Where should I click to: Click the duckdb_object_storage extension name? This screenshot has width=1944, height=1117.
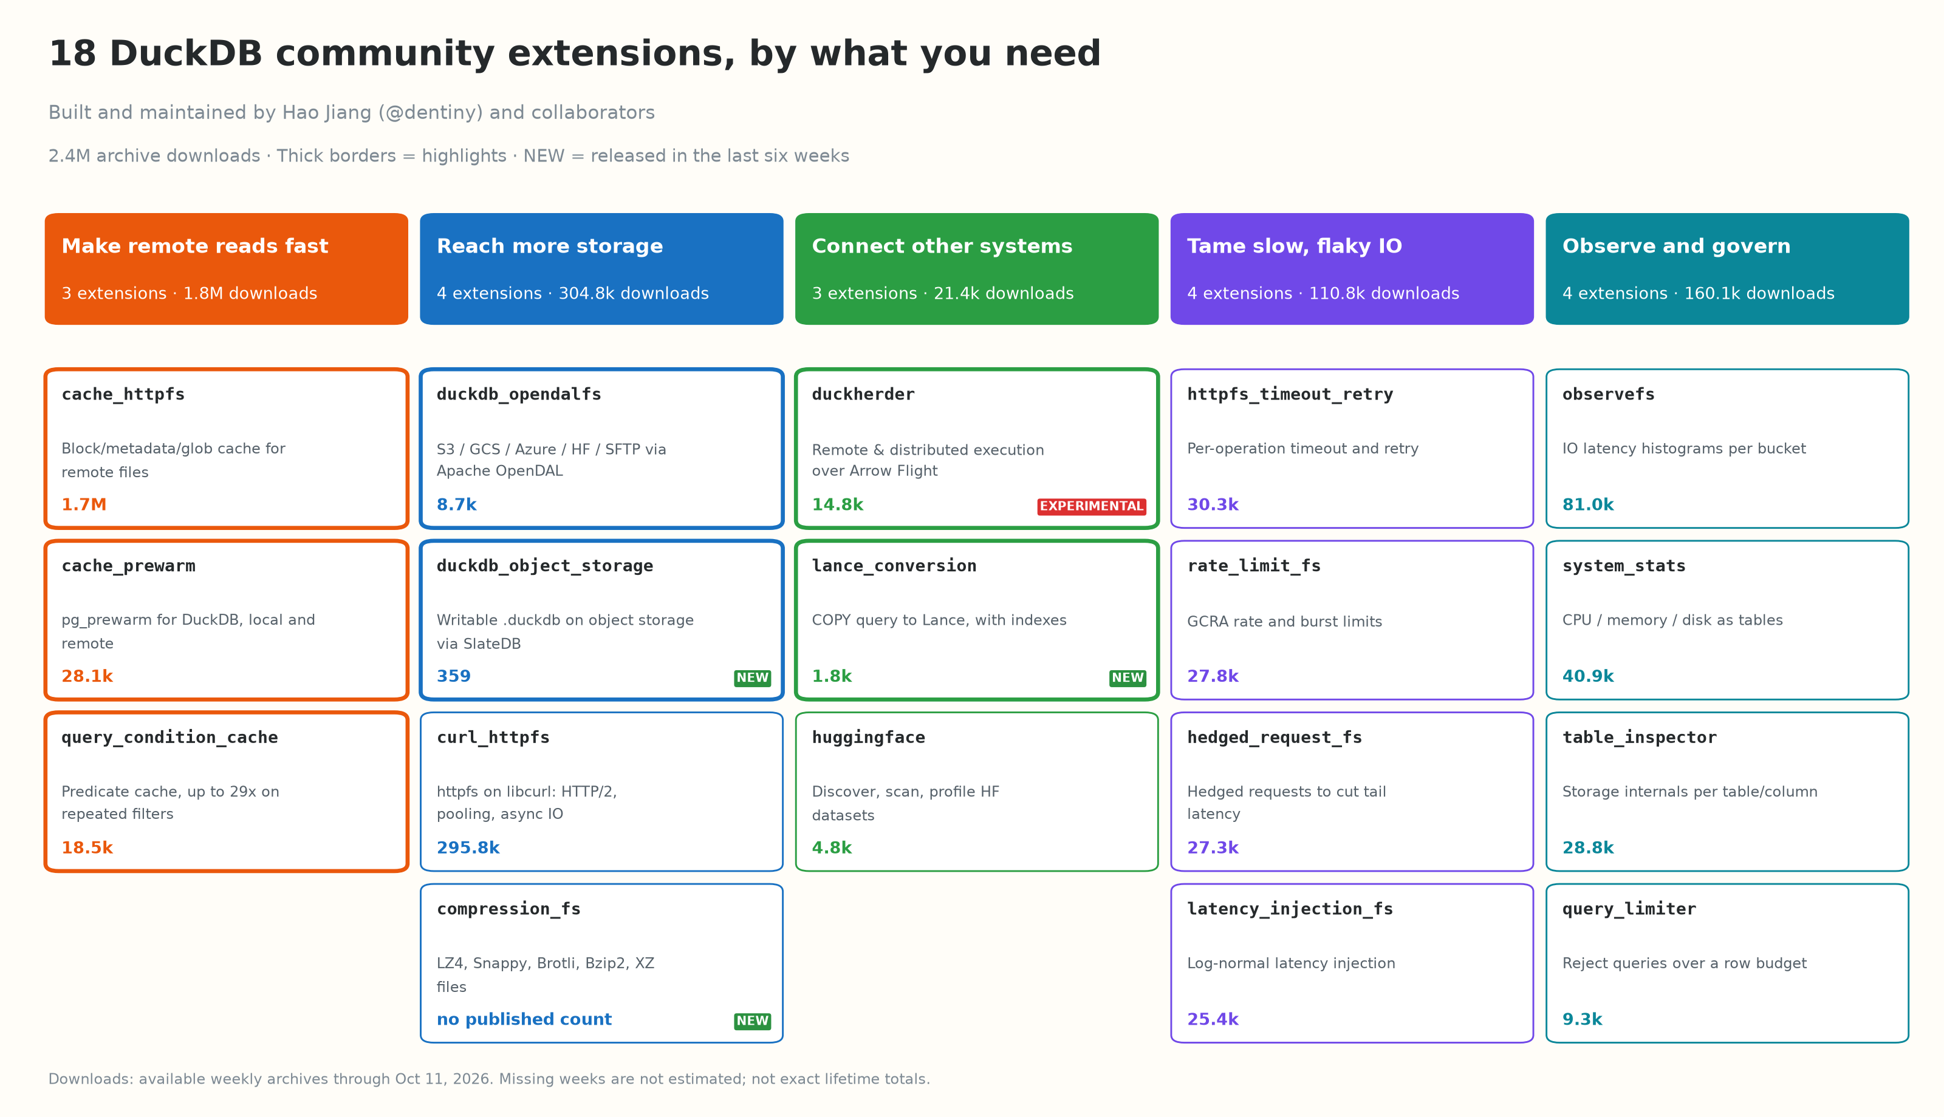545,566
